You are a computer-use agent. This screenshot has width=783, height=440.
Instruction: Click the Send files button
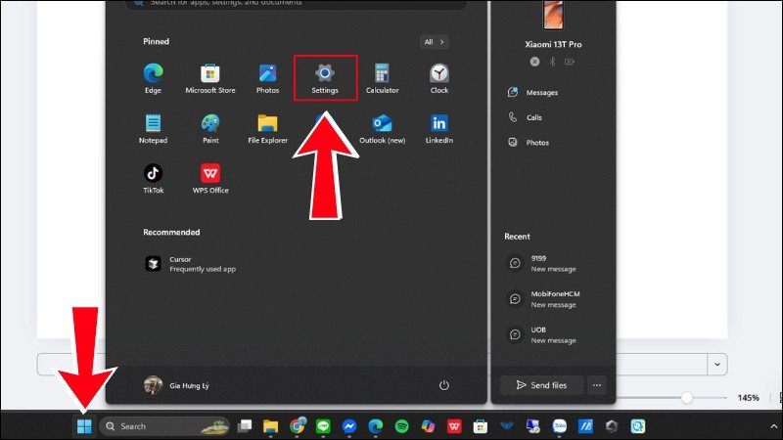click(x=541, y=385)
